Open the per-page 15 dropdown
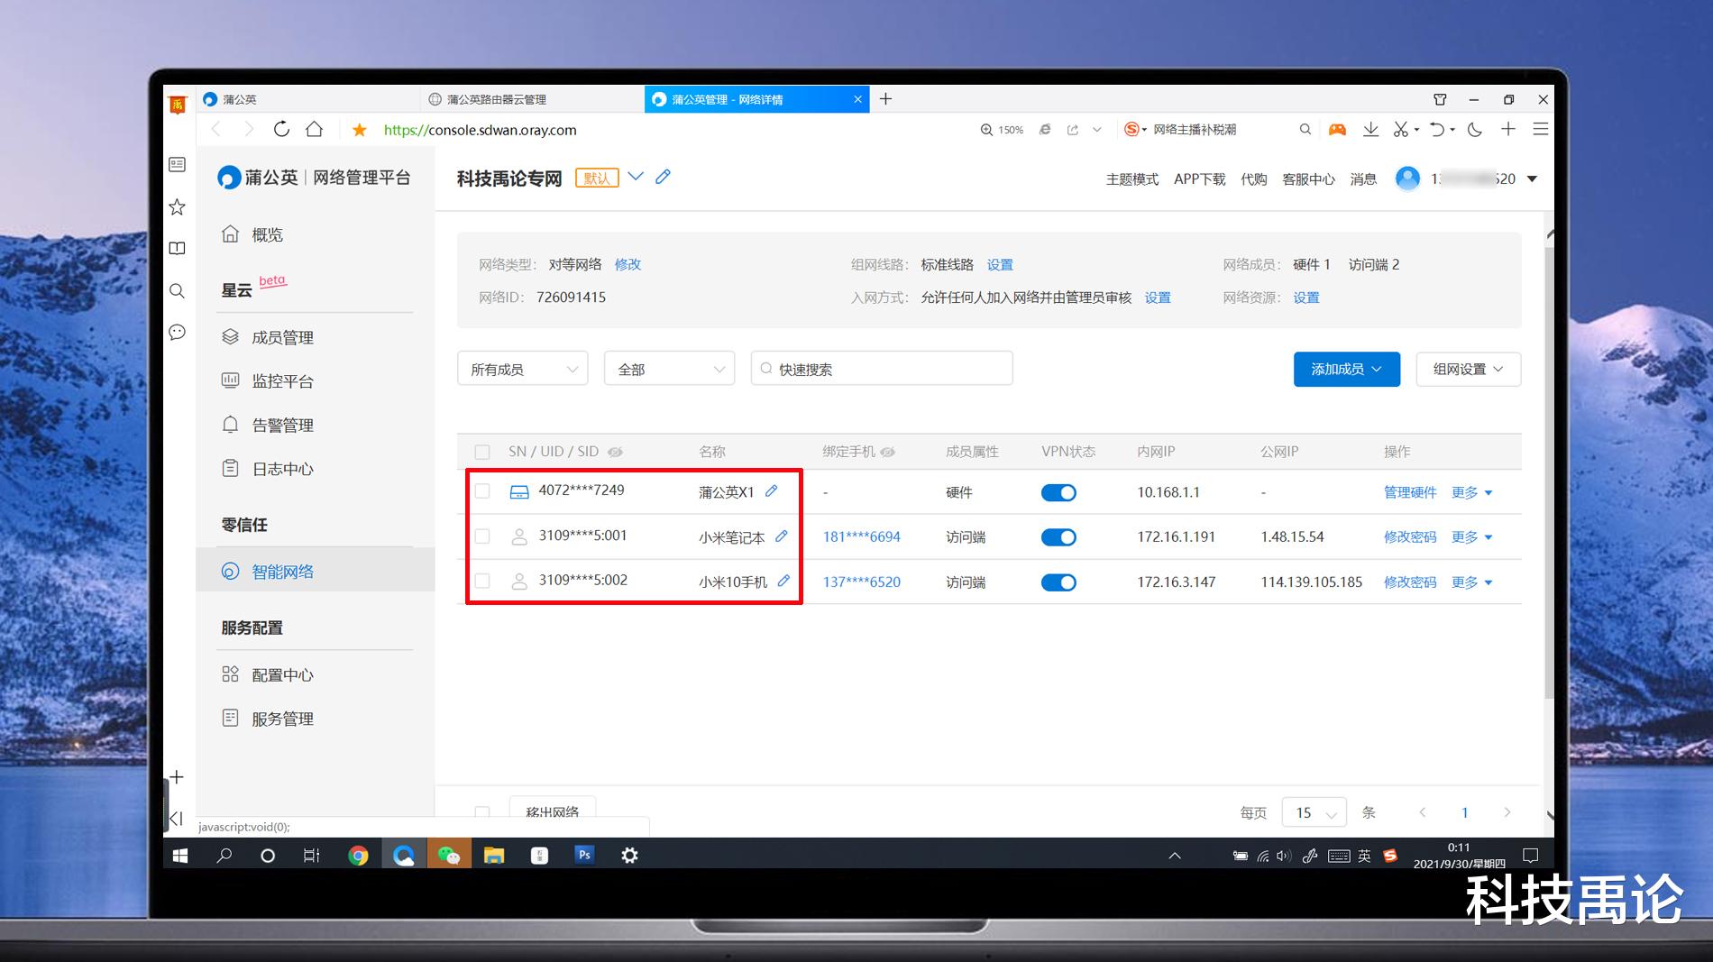This screenshot has width=1713, height=962. click(x=1314, y=812)
